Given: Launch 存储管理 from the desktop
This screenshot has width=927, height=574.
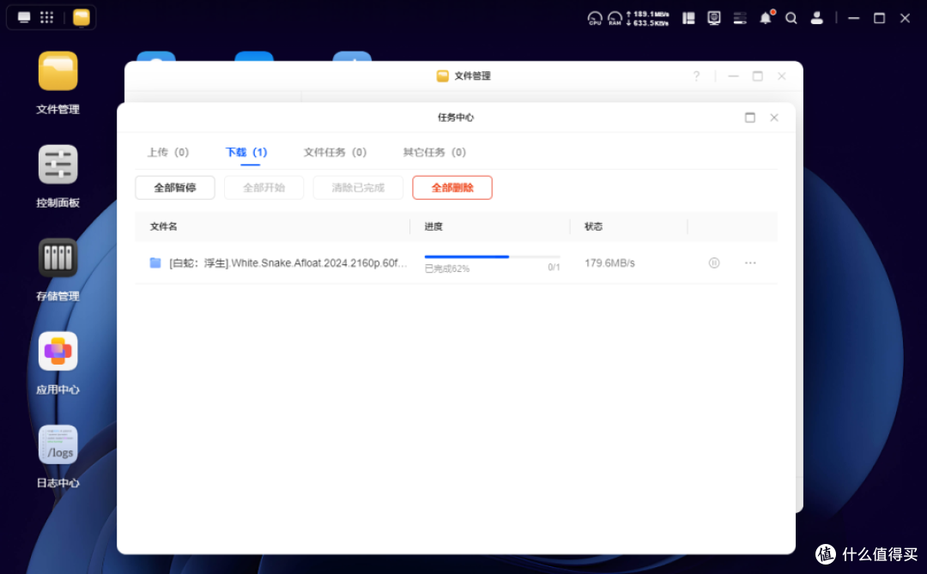Looking at the screenshot, I should click(x=58, y=257).
